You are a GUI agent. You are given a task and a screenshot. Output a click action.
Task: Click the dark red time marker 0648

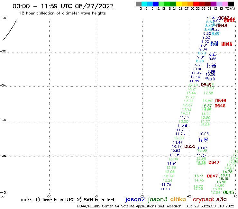click(222, 26)
